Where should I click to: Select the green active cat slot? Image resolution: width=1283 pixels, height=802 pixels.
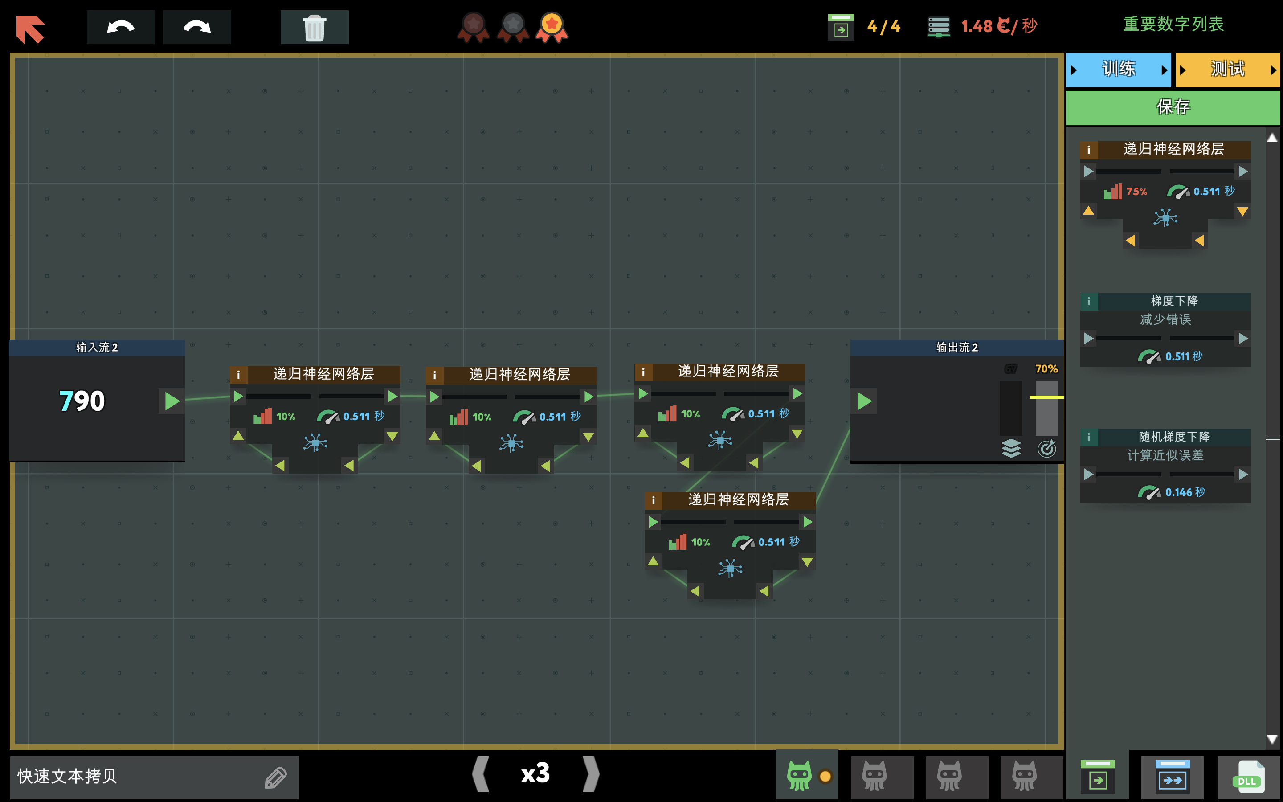(800, 776)
